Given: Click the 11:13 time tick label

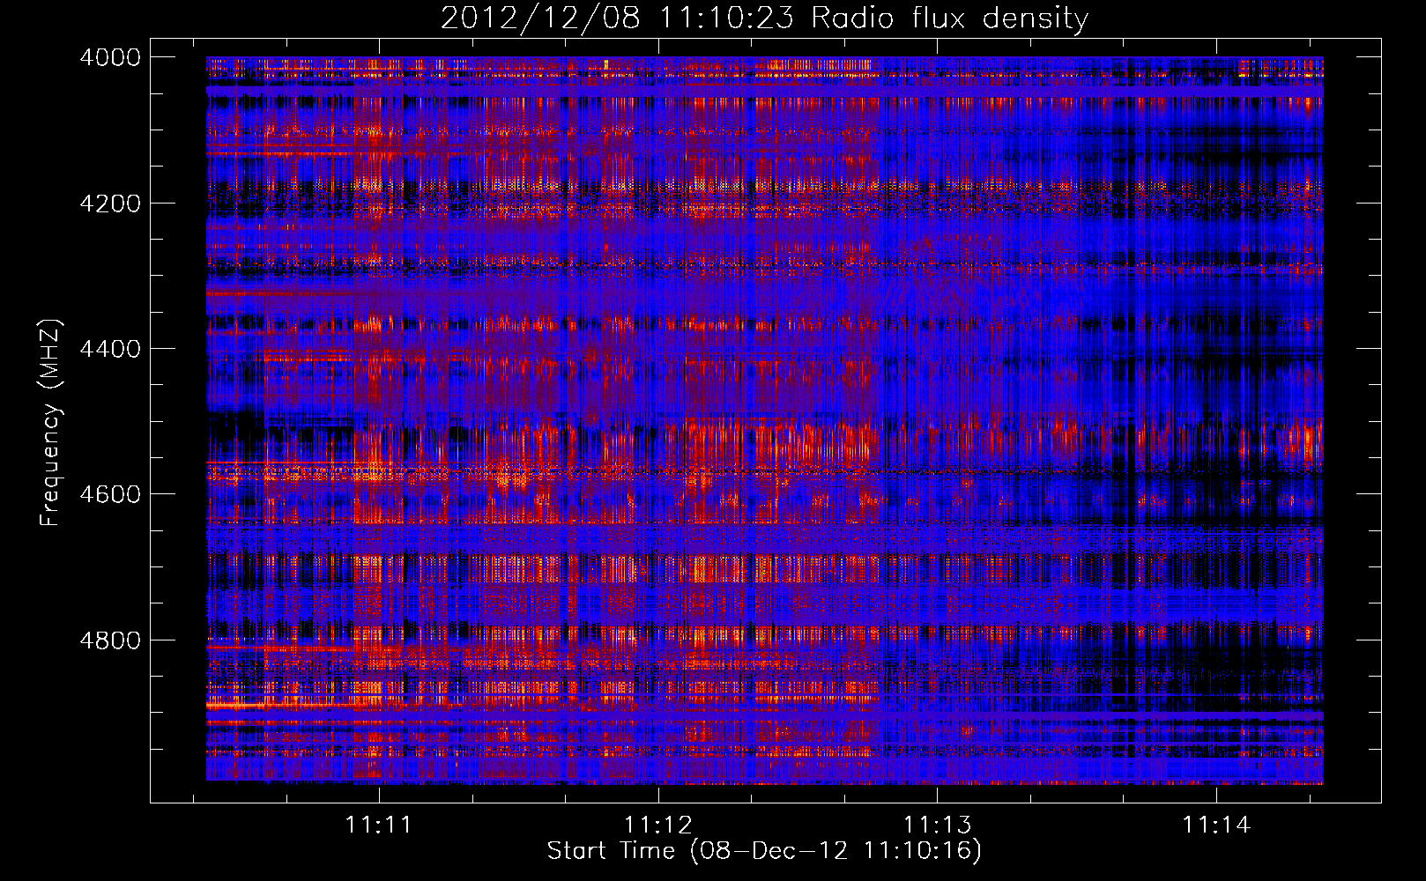Looking at the screenshot, I should coord(938,825).
